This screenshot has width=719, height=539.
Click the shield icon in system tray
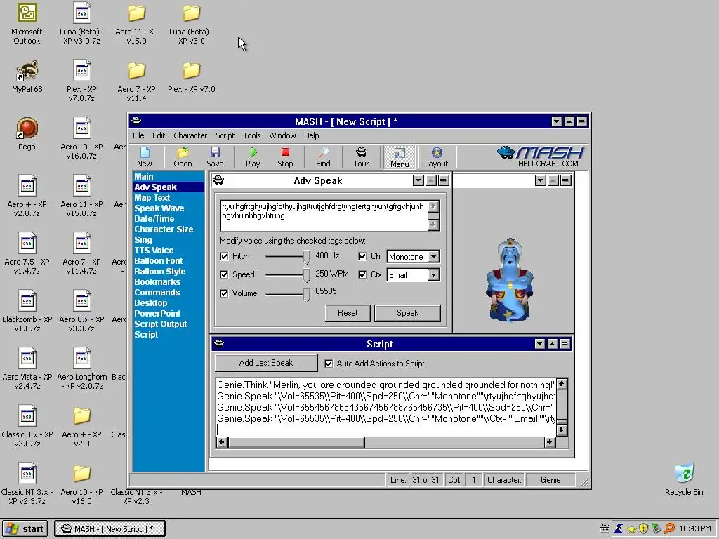tap(643, 528)
